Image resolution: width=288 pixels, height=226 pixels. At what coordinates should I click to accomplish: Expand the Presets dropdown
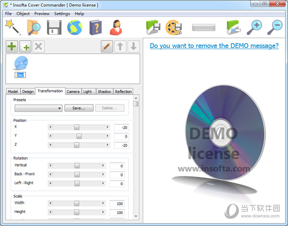38,108
